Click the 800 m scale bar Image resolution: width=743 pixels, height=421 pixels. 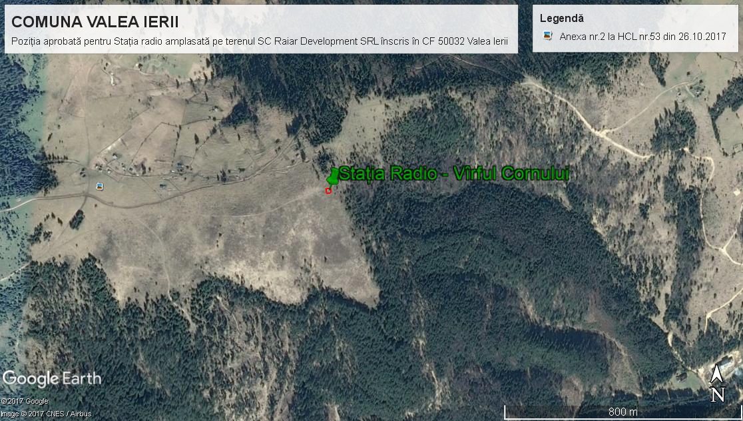(x=622, y=406)
